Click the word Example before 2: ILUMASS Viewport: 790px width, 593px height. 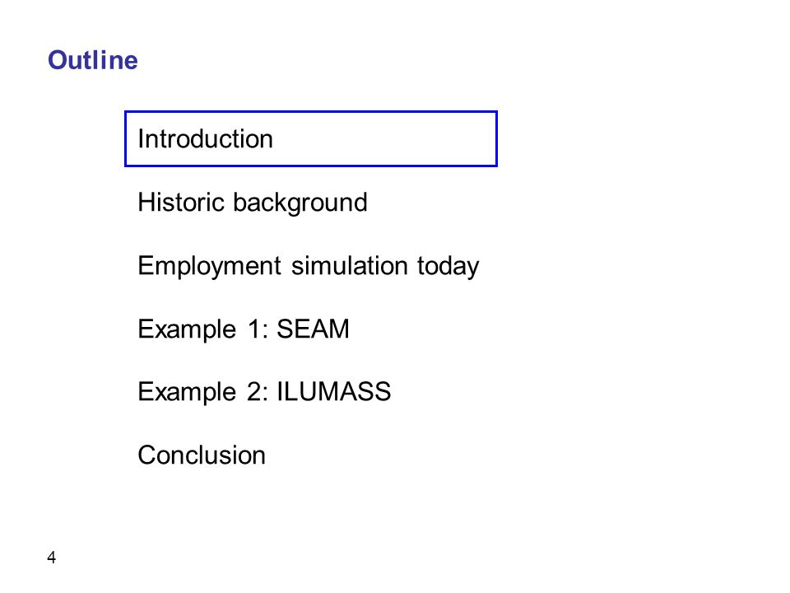(187, 393)
